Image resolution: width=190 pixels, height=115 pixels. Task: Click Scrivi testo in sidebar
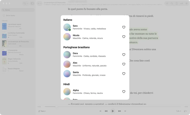pos(11,16)
